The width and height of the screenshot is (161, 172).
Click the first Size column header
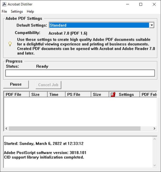[38, 94]
